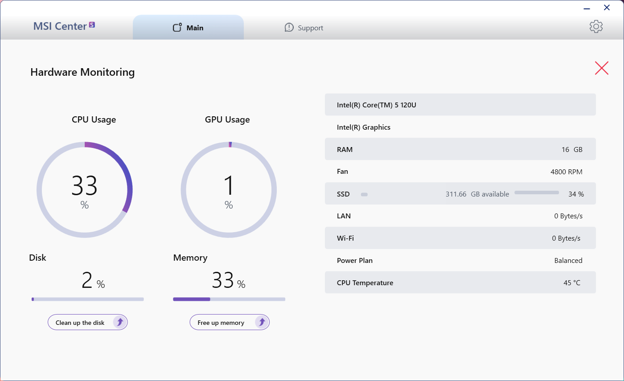Click the arrow icon on Clean up the disk
This screenshot has width=624, height=381.
119,322
